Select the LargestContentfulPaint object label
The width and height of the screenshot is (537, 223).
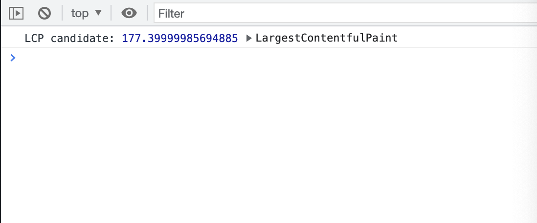click(326, 38)
